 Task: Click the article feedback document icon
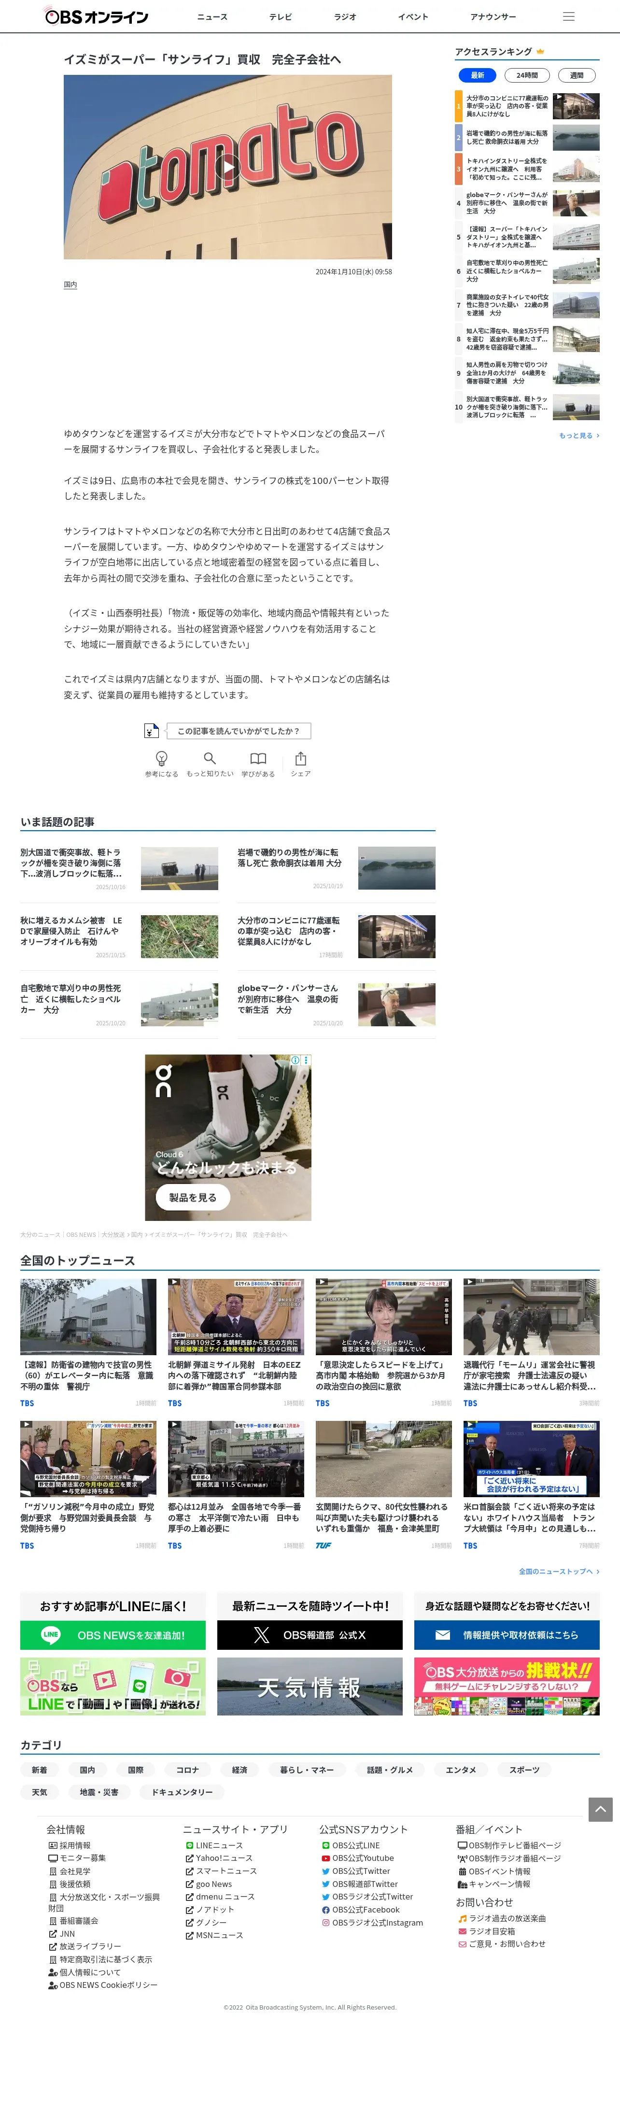[x=151, y=730]
